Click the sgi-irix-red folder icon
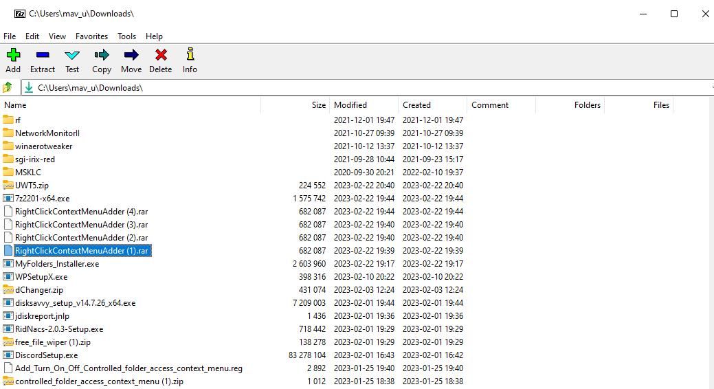This screenshot has width=714, height=389. (x=8, y=159)
